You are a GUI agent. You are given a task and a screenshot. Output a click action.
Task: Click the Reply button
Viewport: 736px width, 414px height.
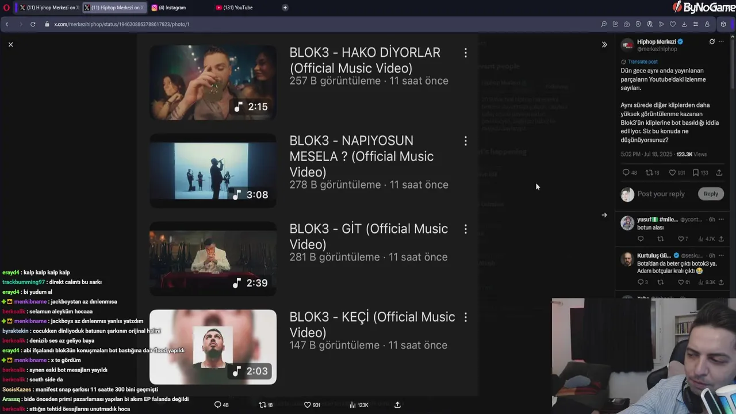pyautogui.click(x=711, y=194)
